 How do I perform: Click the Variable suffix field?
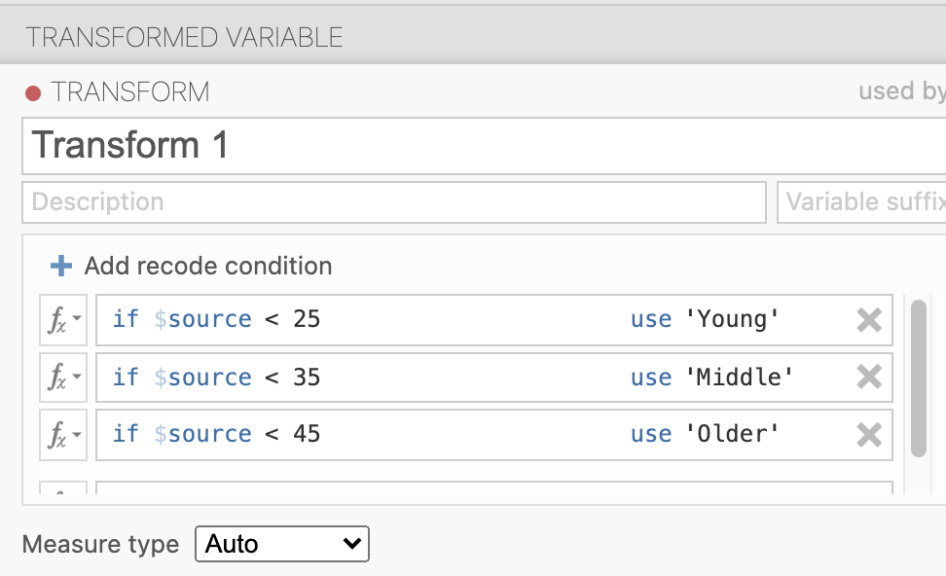[861, 202]
